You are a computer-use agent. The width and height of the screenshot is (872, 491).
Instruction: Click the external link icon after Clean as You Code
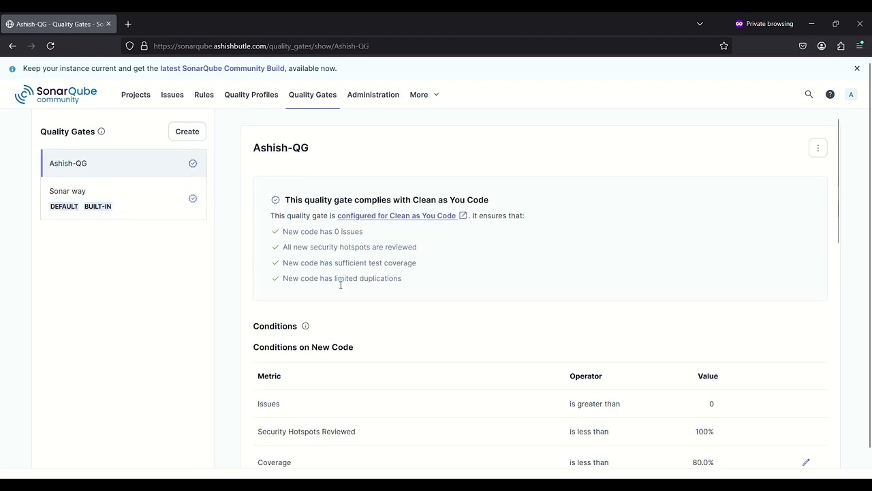coord(463,215)
